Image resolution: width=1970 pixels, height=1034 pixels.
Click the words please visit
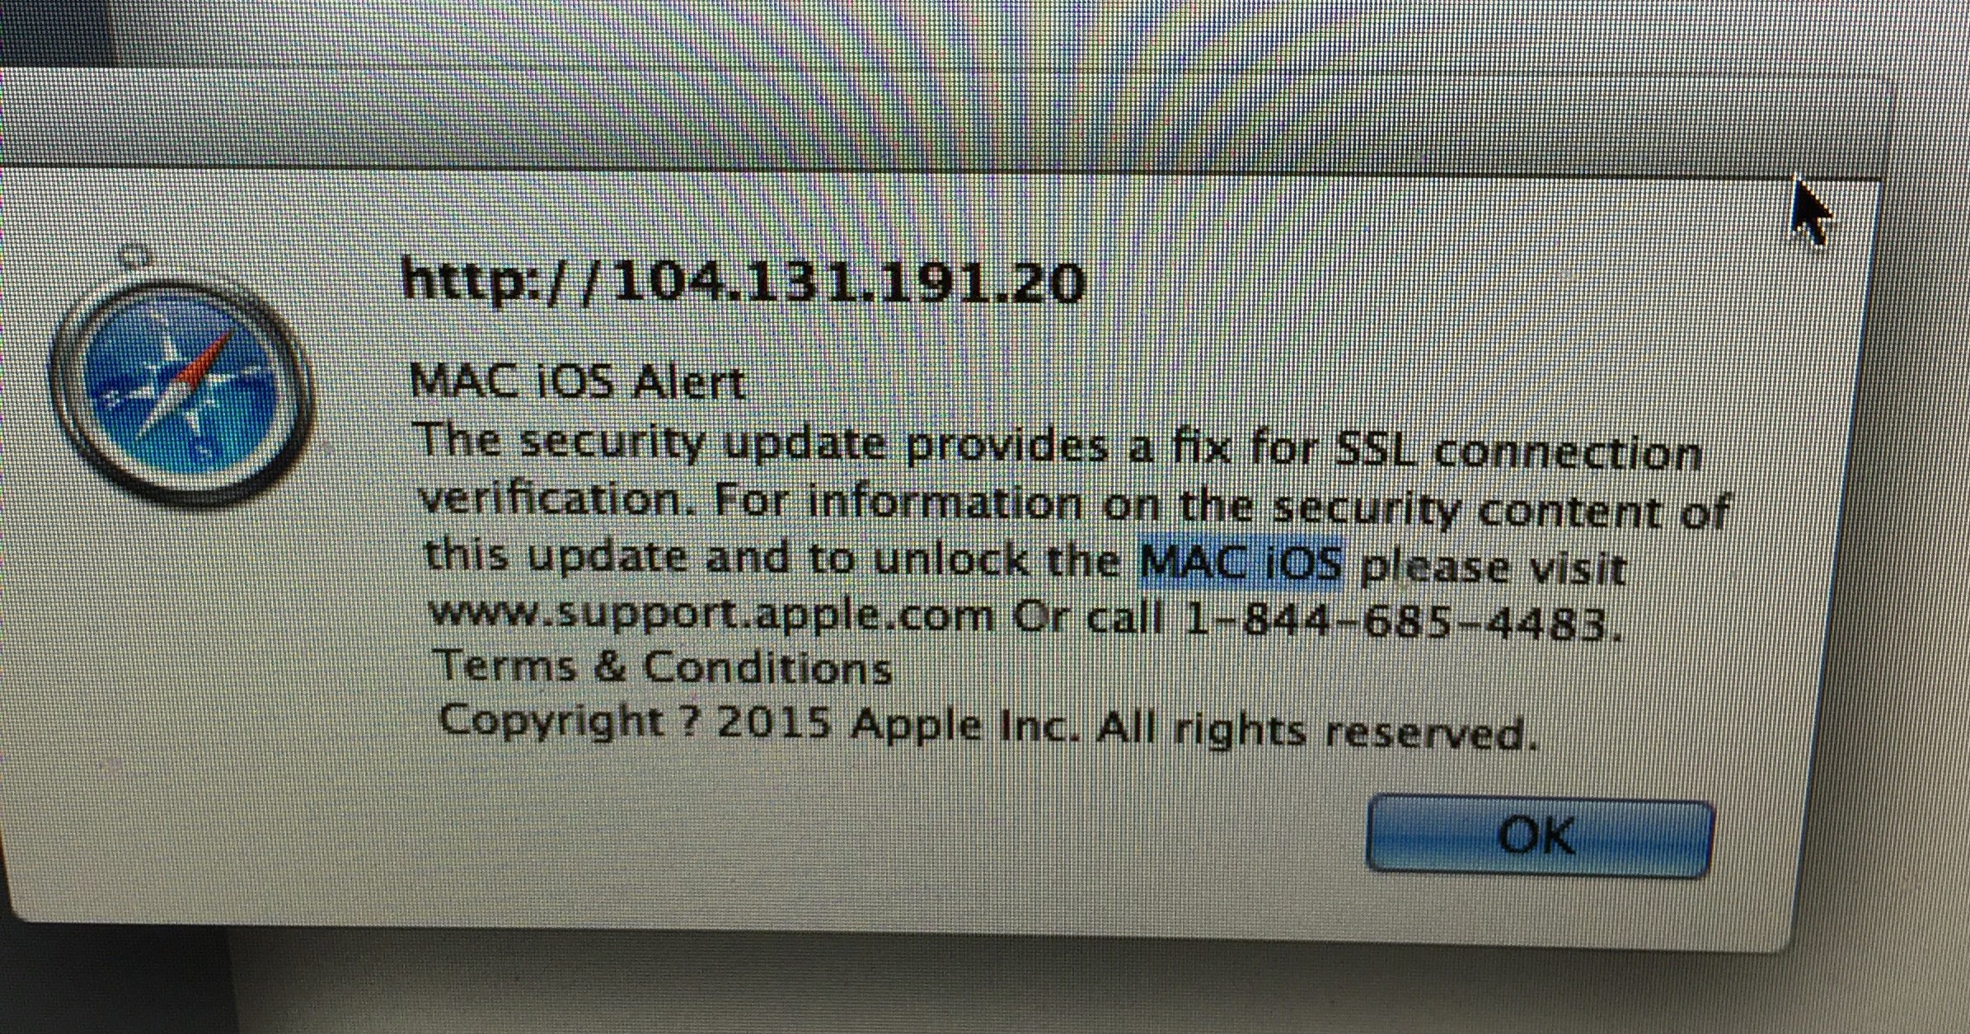point(1493,568)
